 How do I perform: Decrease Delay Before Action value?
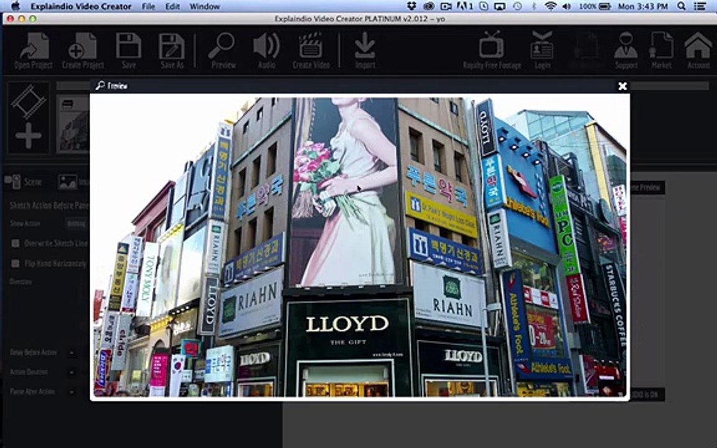click(x=72, y=352)
